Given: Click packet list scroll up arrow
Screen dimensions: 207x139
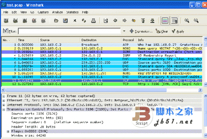Looking at the screenshot, I should (x=205, y=39).
